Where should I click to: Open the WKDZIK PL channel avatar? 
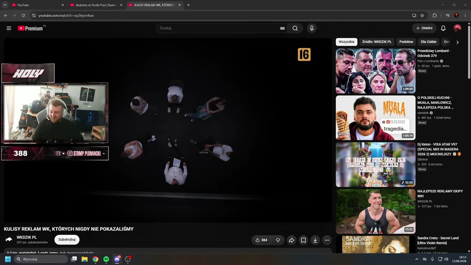point(9,240)
